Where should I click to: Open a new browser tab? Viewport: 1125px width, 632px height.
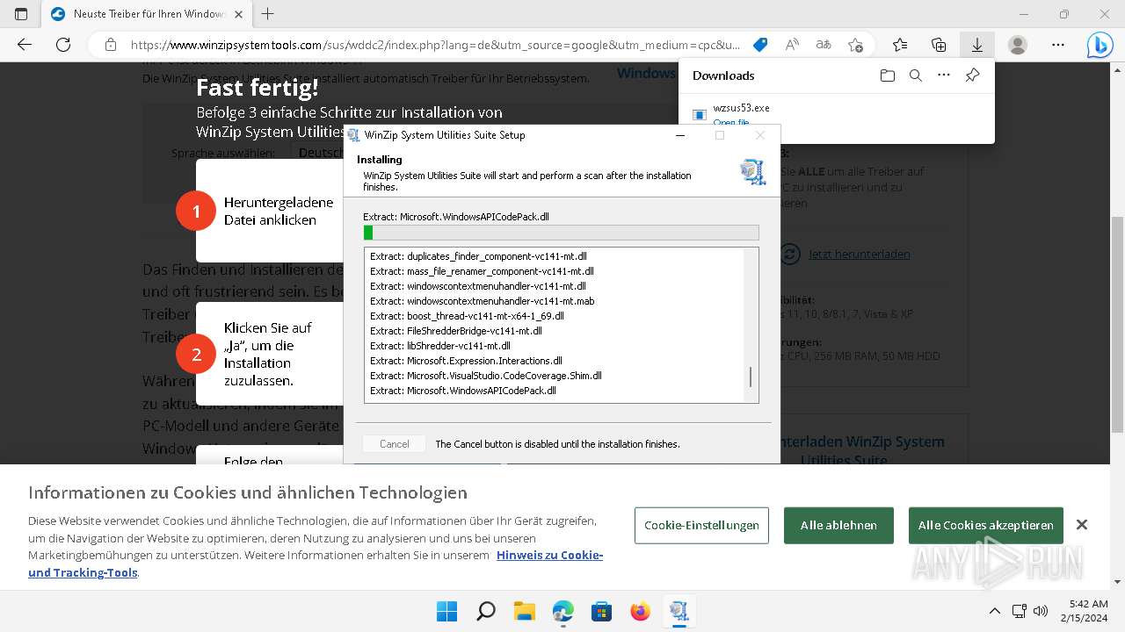[268, 14]
